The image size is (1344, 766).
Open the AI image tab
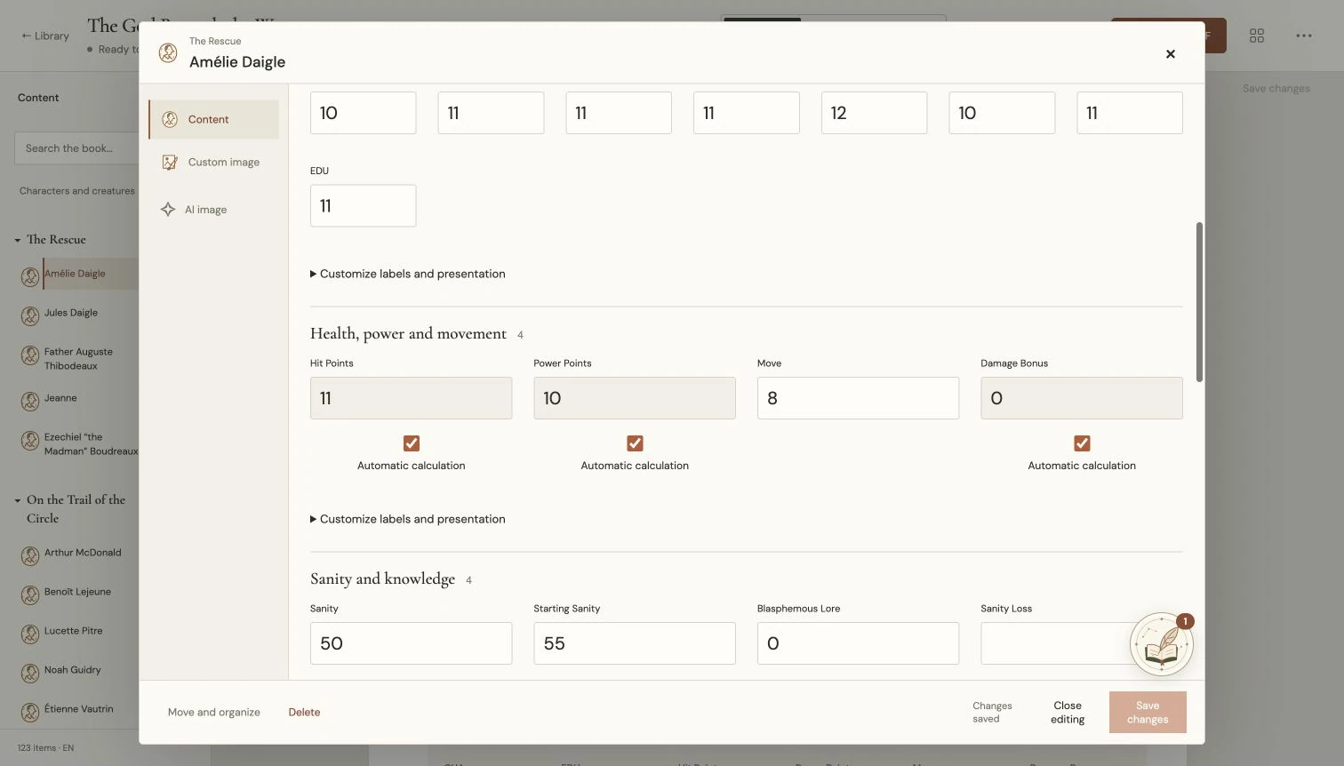213,210
